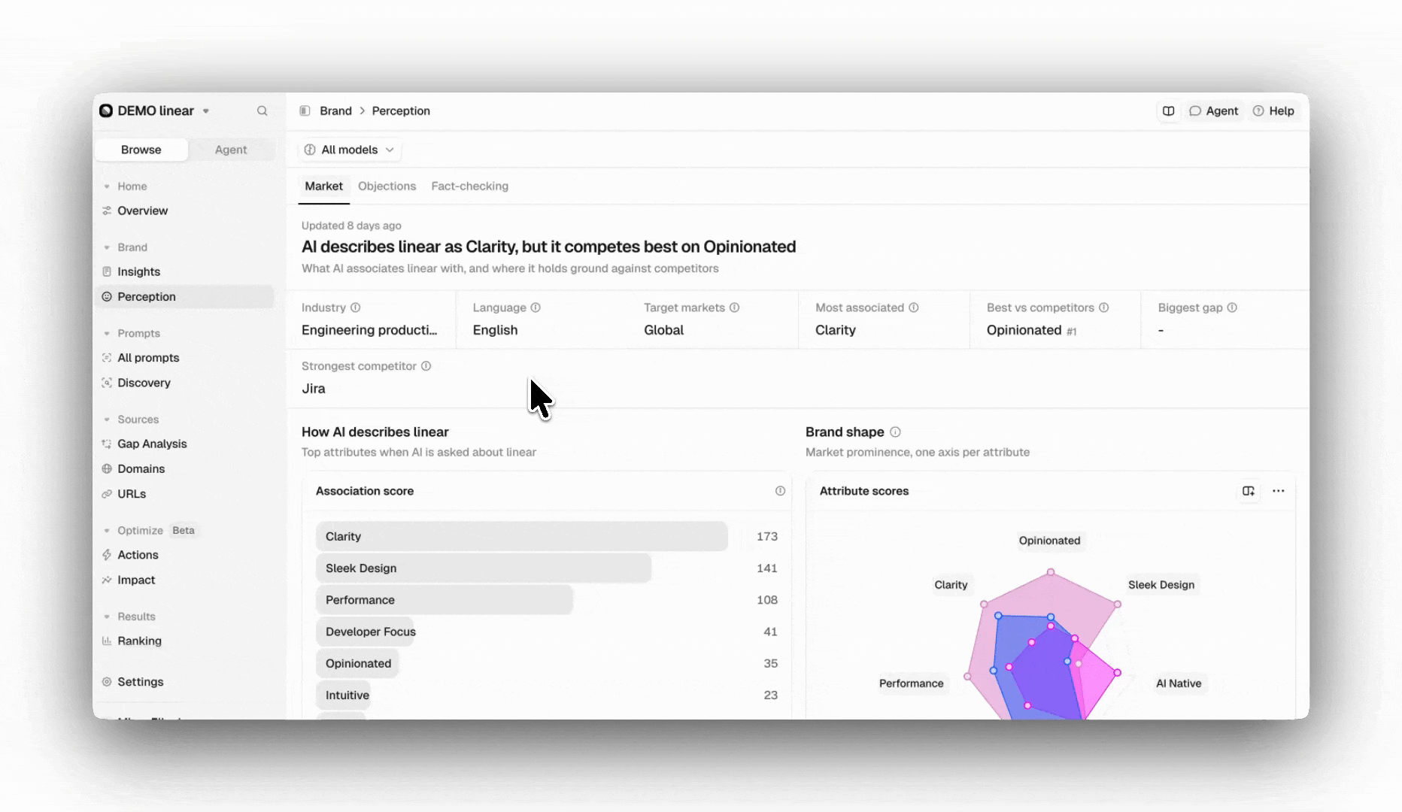Open Ranking under Results

(x=186, y=641)
